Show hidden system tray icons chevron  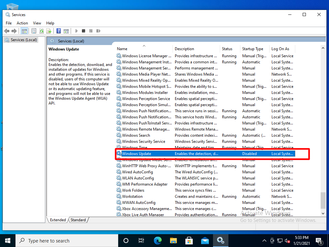264,241
